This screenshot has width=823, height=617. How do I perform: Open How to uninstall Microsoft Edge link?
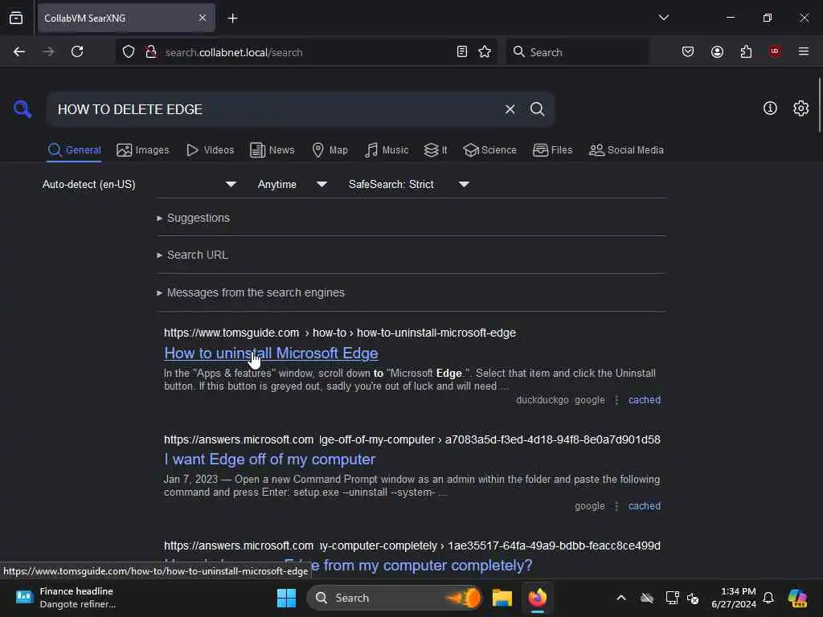coord(271,353)
